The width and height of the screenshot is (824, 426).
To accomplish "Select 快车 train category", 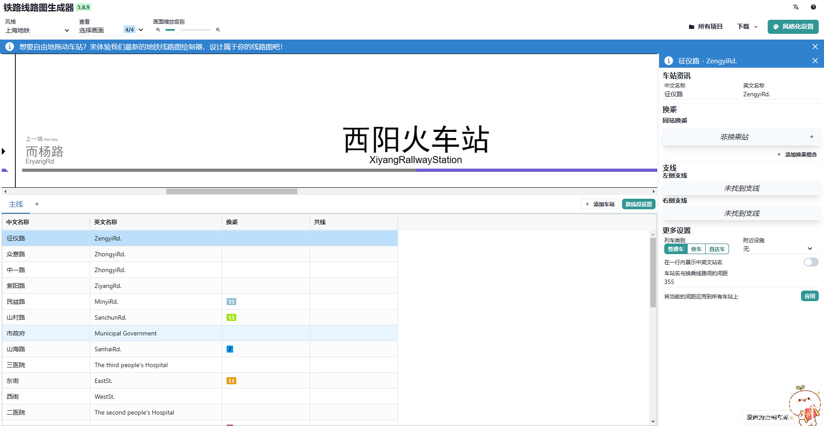I will 696,249.
